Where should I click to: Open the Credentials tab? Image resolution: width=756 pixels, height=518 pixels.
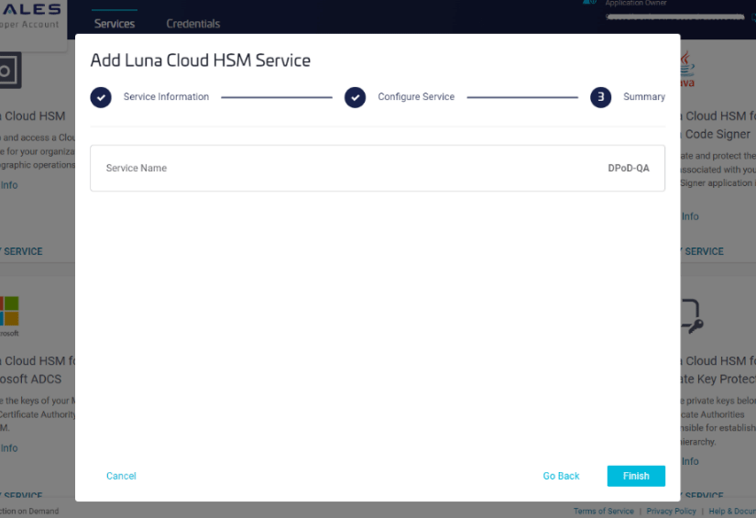(x=192, y=24)
